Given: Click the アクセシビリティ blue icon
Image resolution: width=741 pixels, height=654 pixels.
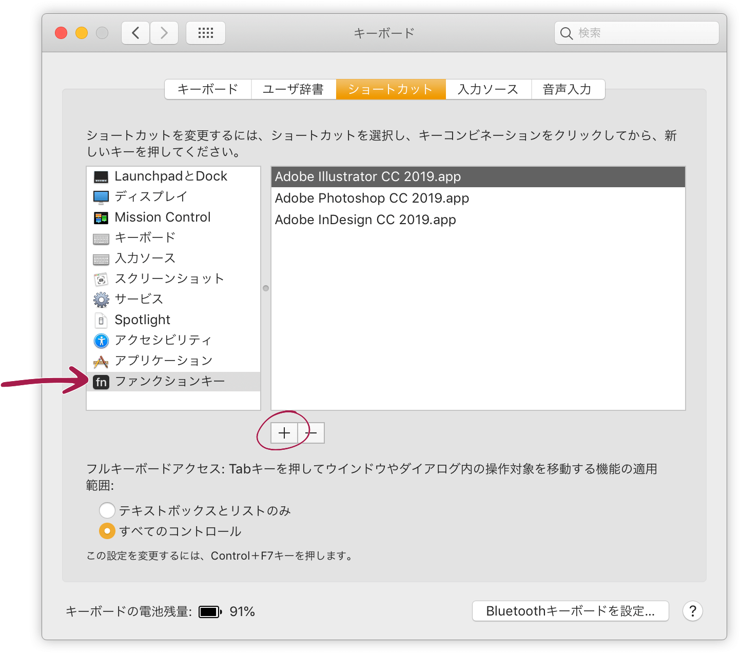Looking at the screenshot, I should 101,341.
